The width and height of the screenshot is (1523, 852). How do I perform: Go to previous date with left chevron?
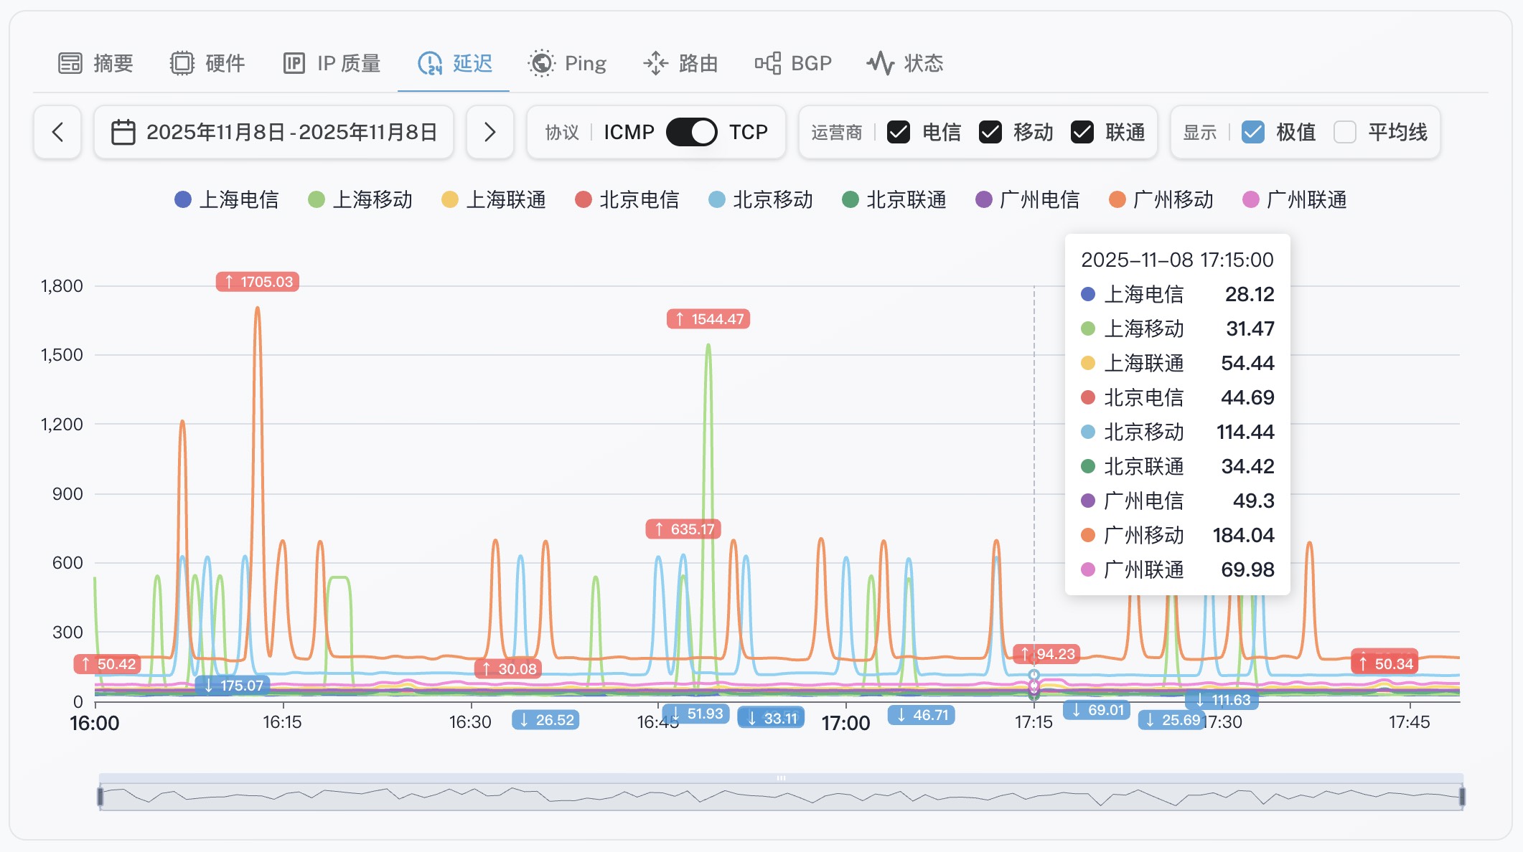coord(57,132)
